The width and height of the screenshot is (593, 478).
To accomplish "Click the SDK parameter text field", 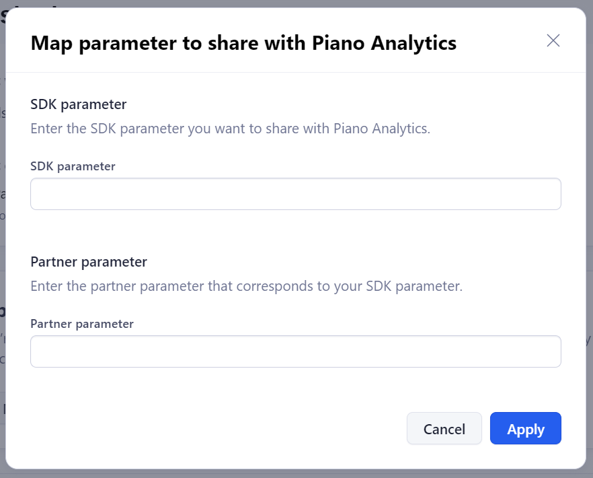I will [295, 194].
